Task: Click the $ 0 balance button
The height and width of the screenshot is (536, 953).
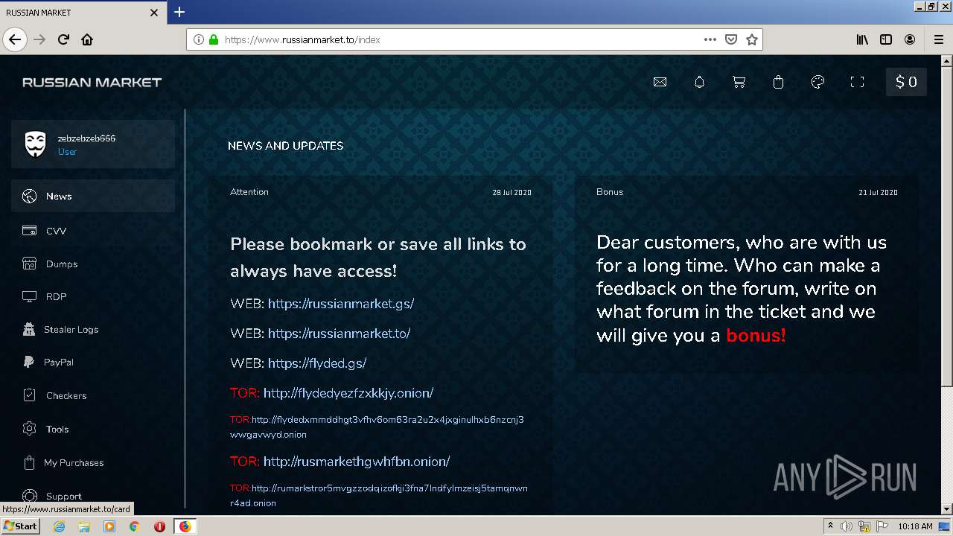Action: point(906,82)
